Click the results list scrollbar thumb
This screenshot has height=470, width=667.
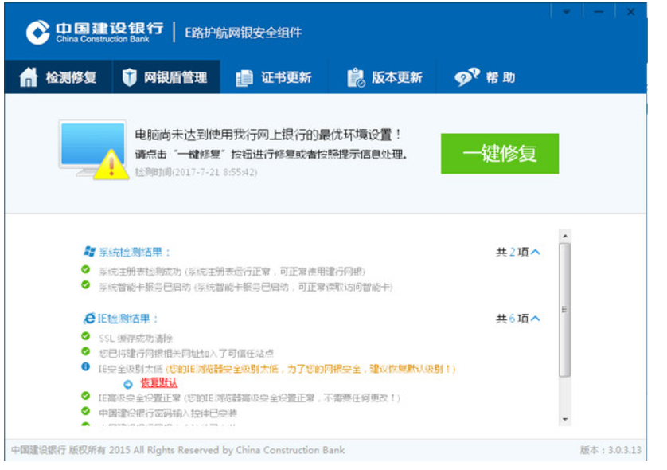(x=564, y=310)
